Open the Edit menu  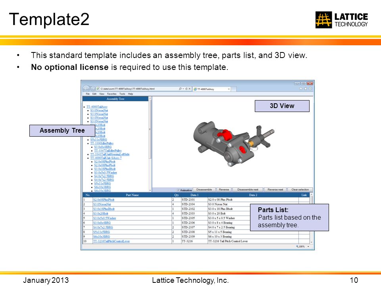(94, 94)
